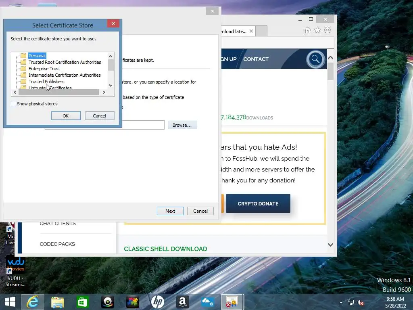Click the store list scroll-down arrow
413x310 pixels.
pyautogui.click(x=111, y=86)
